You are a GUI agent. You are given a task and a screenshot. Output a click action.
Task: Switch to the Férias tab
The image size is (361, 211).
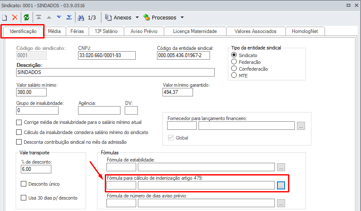click(77, 31)
